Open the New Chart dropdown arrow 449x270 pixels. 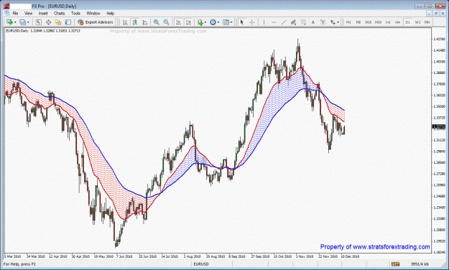click(15, 22)
